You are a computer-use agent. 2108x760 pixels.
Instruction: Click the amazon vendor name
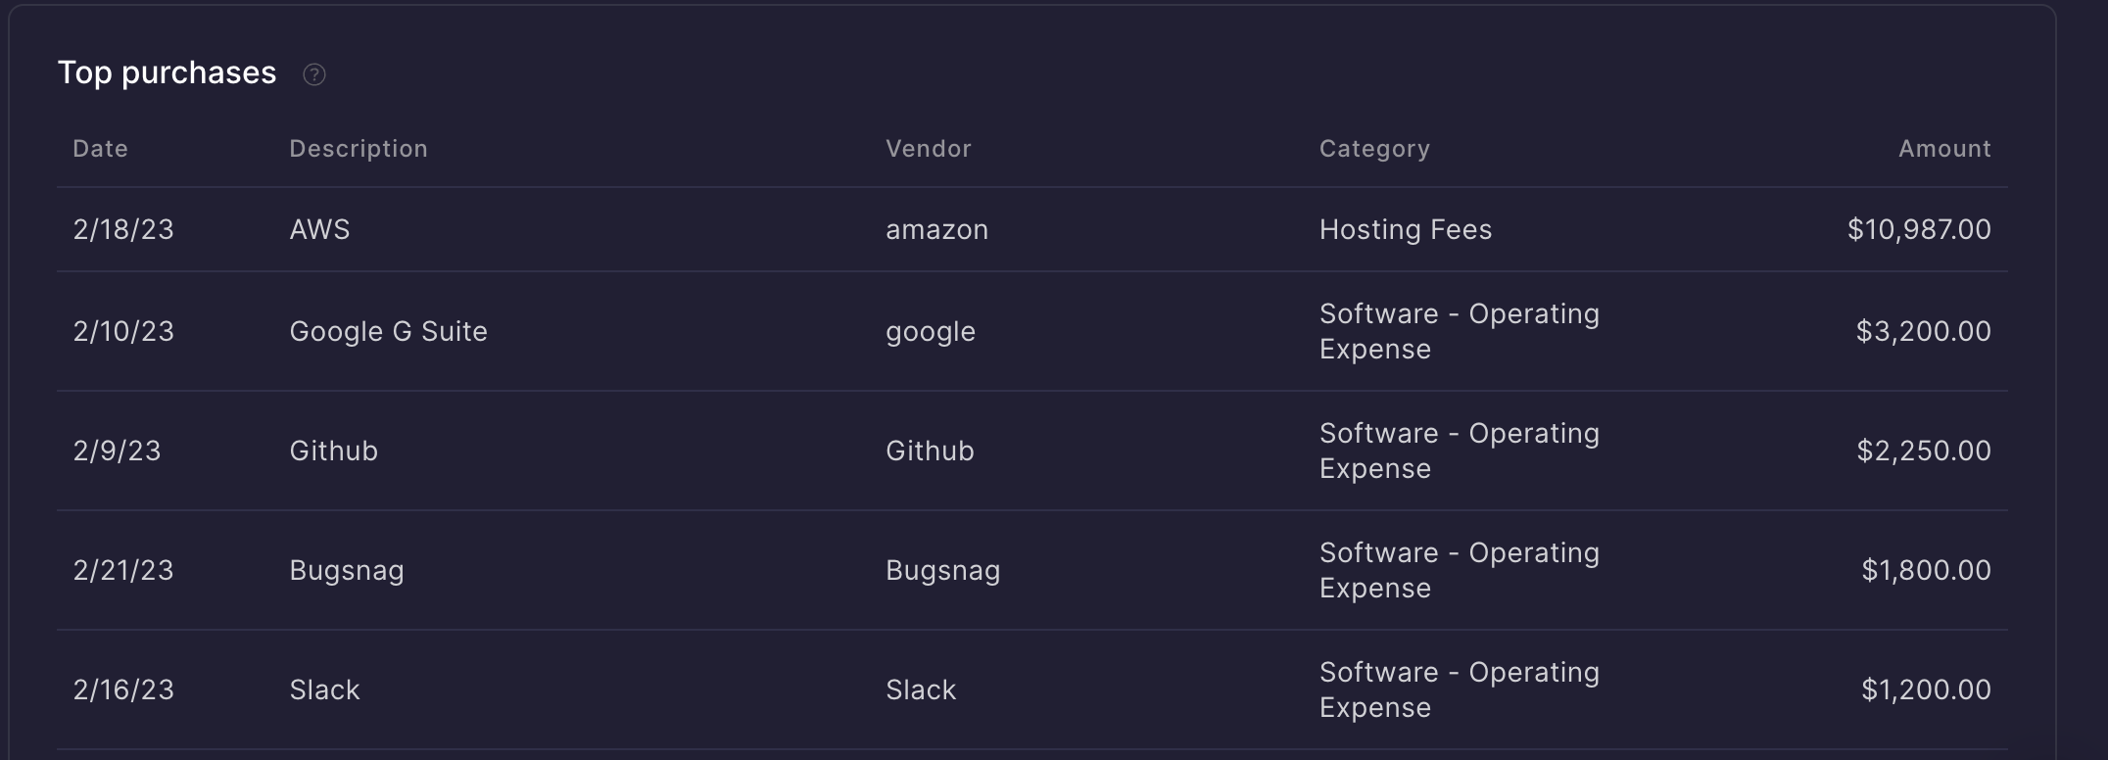(936, 230)
